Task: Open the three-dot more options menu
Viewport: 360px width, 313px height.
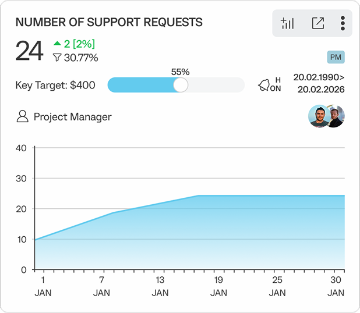Action: point(343,23)
